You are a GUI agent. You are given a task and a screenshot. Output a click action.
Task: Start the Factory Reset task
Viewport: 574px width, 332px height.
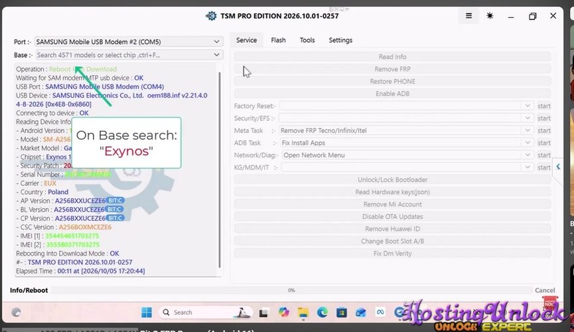[x=544, y=106]
